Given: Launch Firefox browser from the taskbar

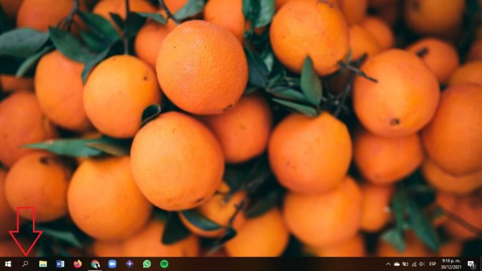Looking at the screenshot, I should (78, 264).
